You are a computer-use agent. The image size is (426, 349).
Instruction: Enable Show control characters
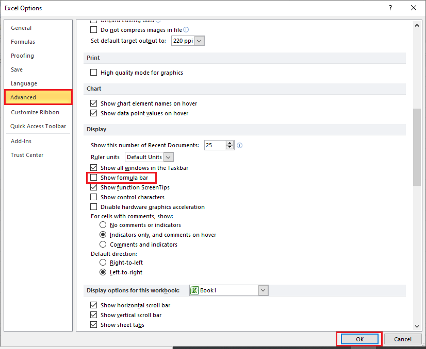[x=93, y=197]
